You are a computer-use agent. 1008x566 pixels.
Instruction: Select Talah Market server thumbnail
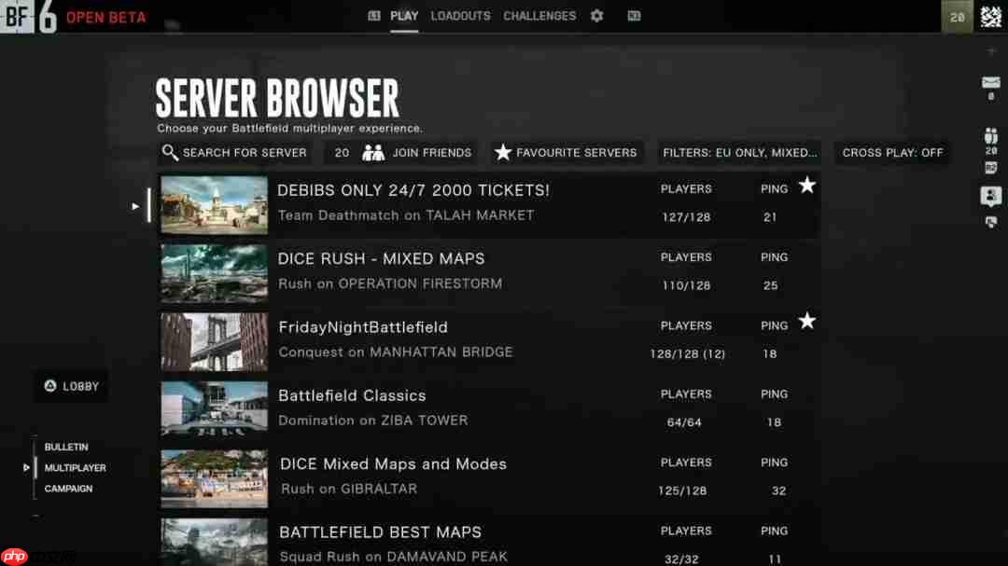214,205
